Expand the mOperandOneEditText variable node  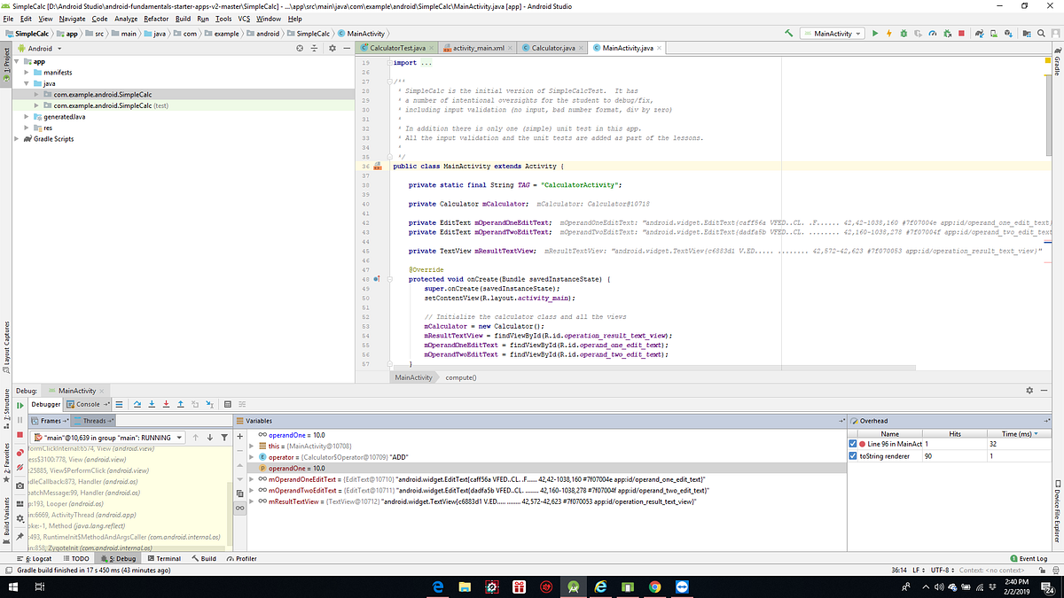251,480
